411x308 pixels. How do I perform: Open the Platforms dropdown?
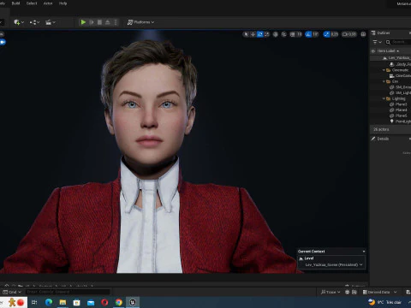tap(140, 22)
